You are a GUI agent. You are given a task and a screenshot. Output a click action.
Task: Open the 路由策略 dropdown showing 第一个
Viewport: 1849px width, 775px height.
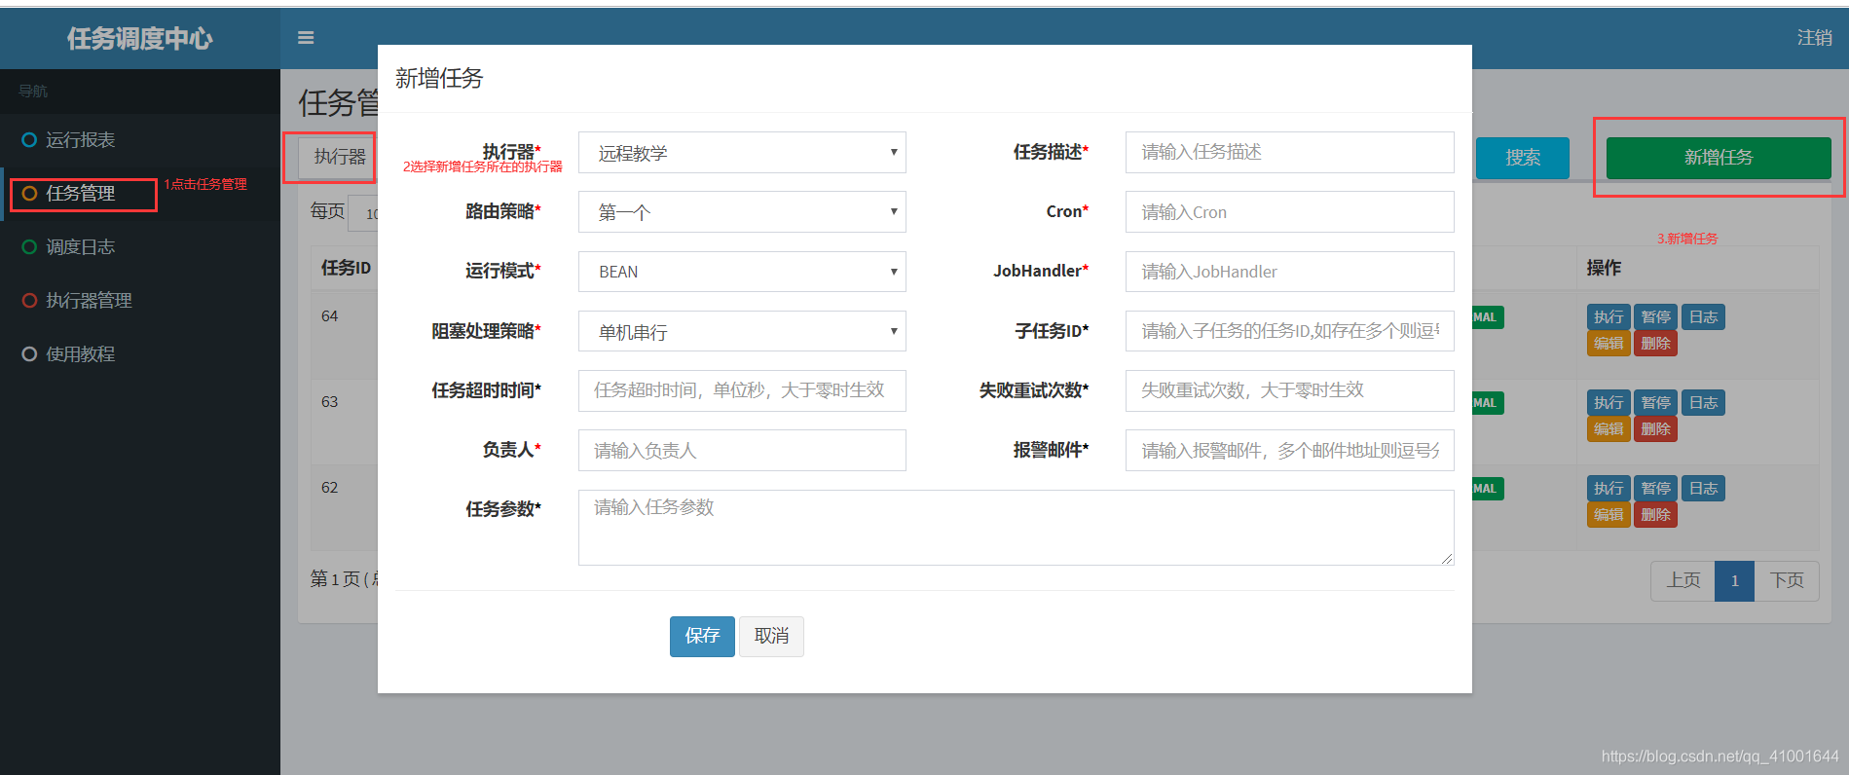click(742, 212)
